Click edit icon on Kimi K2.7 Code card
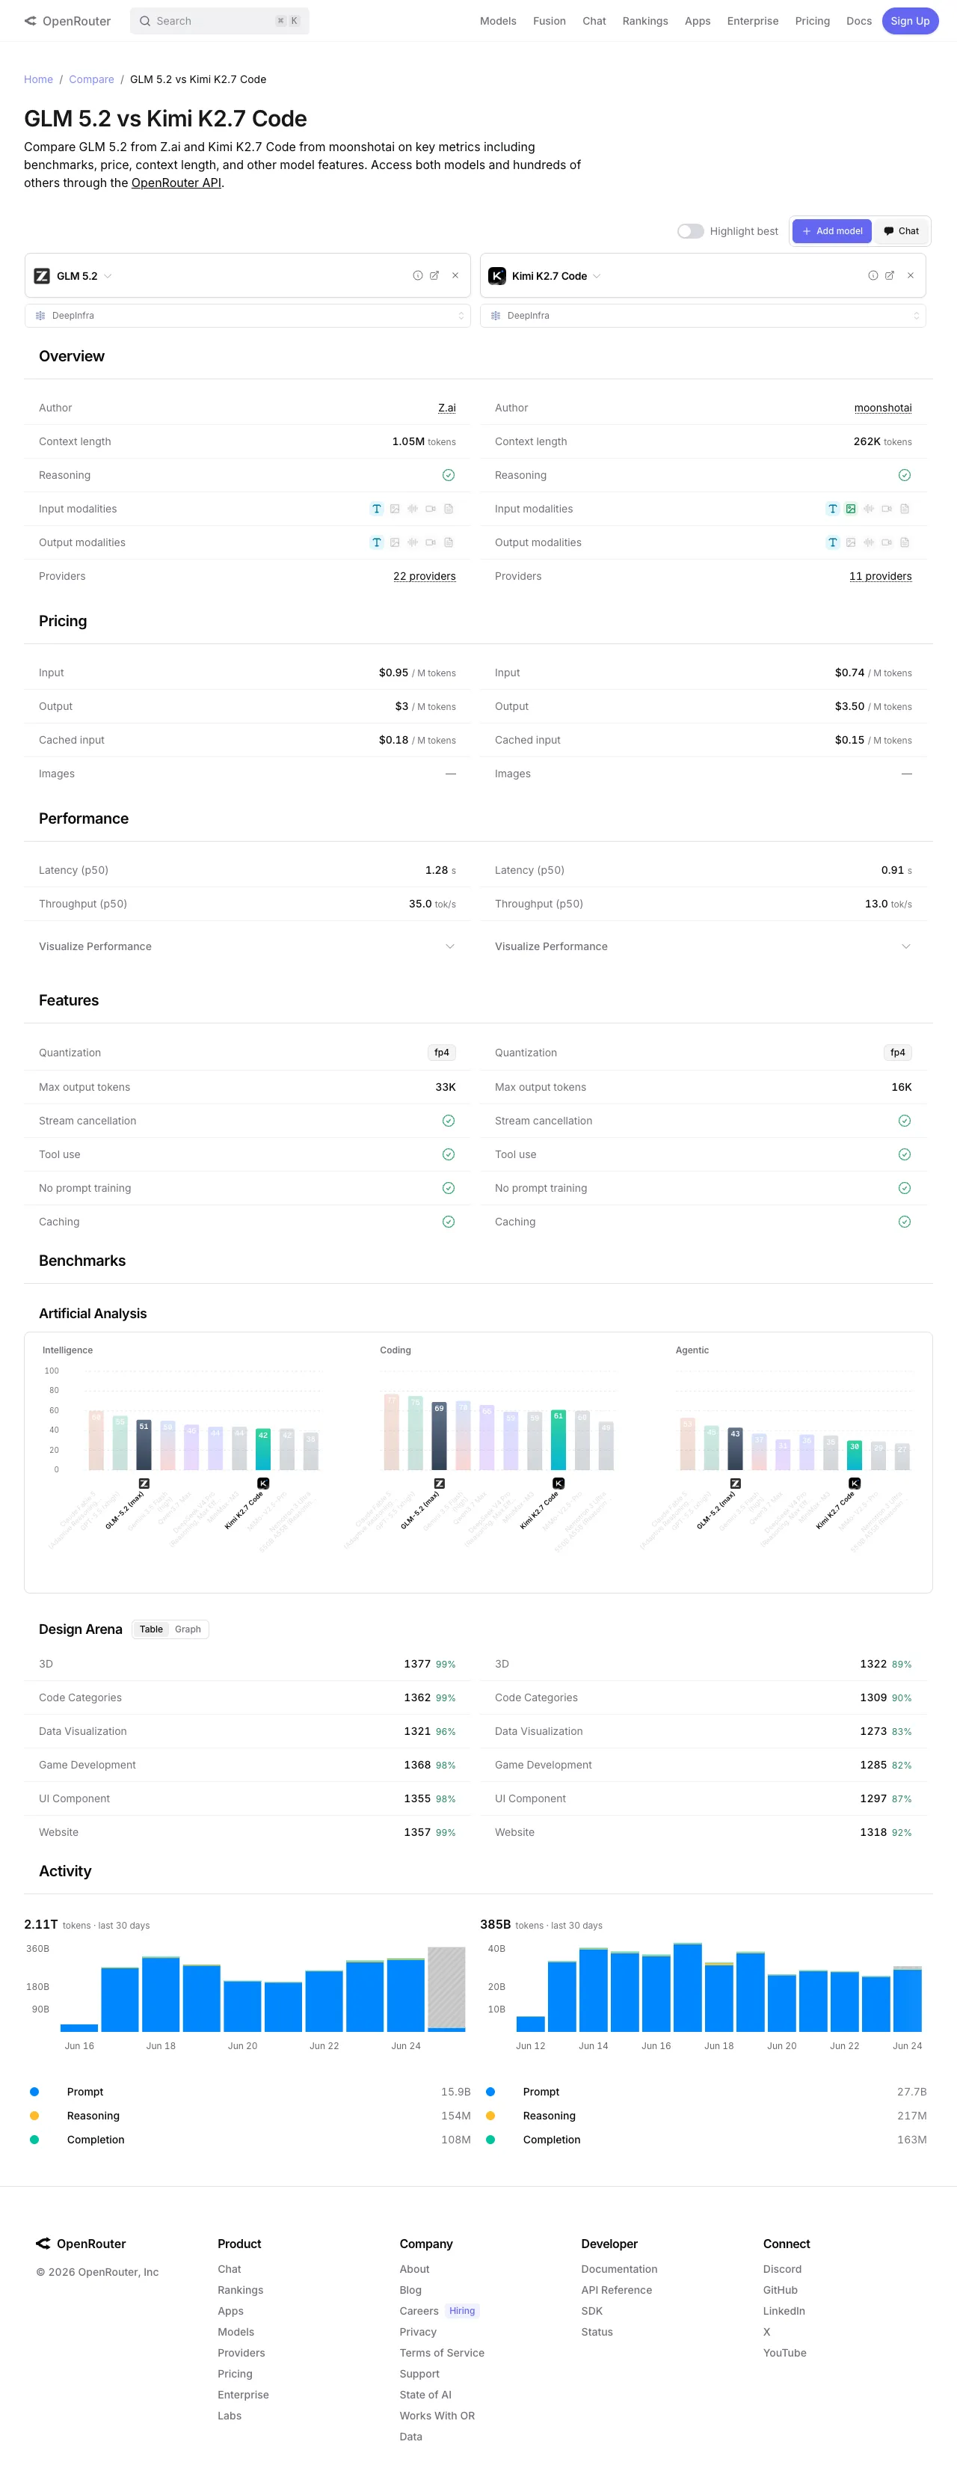The image size is (957, 2492). pos(889,276)
